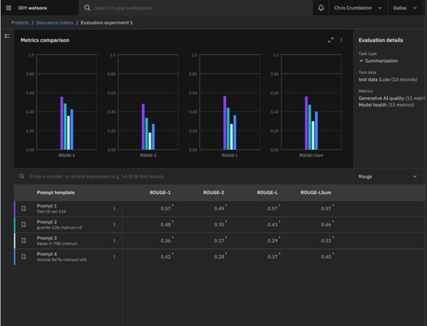
Task: Click Prompt 2 ROUGE-1 value 0.48
Action: tap(165, 225)
